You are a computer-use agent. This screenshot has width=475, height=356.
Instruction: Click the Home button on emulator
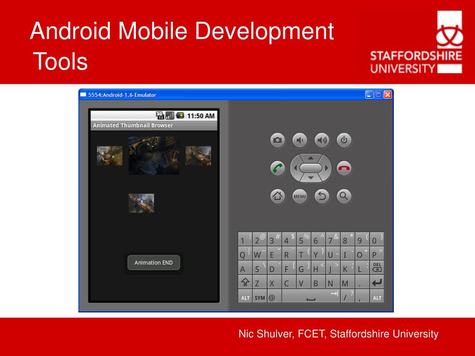pyautogui.click(x=277, y=196)
